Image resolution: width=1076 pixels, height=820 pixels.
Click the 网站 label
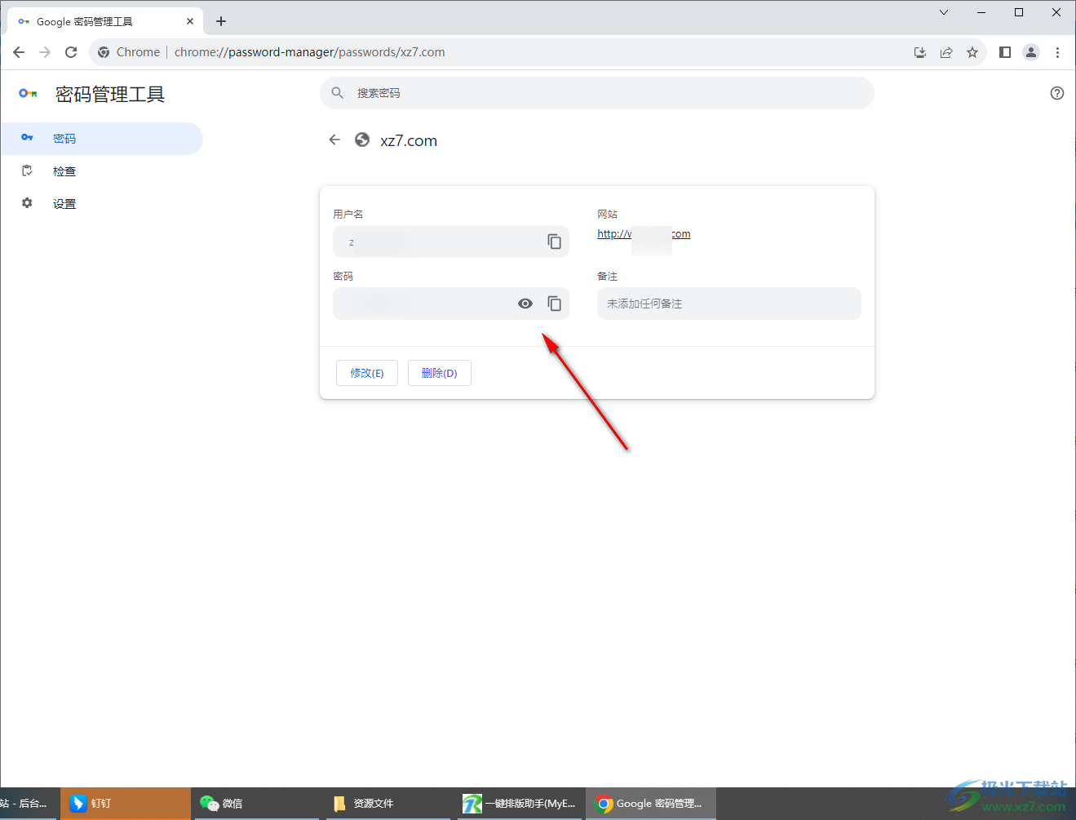(608, 215)
